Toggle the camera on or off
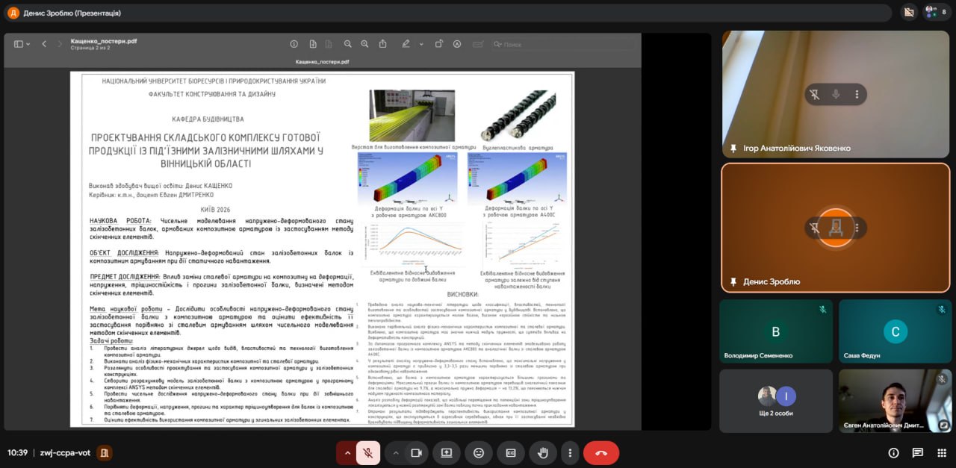 417,452
